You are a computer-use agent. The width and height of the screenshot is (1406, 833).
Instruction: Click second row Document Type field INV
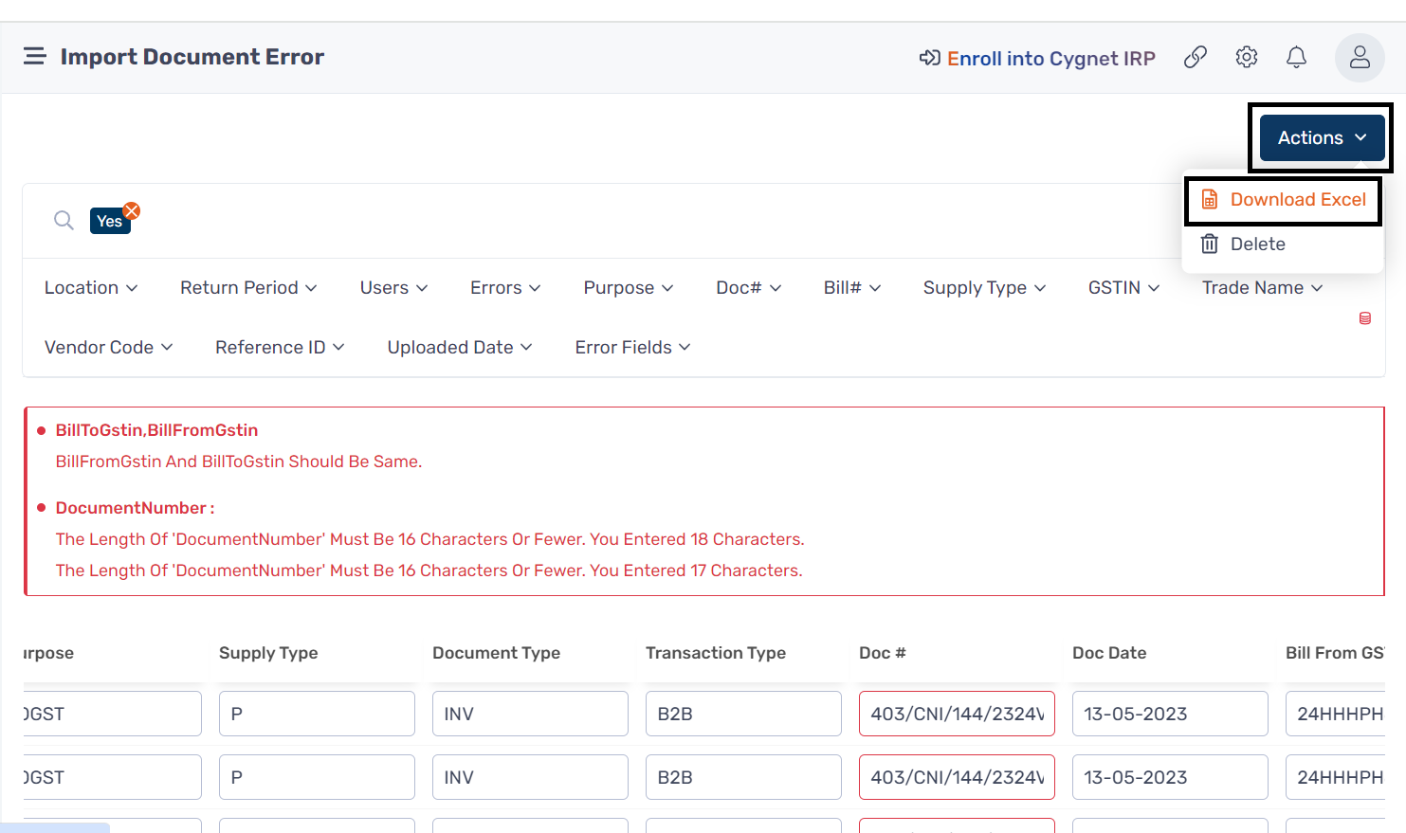(x=530, y=777)
